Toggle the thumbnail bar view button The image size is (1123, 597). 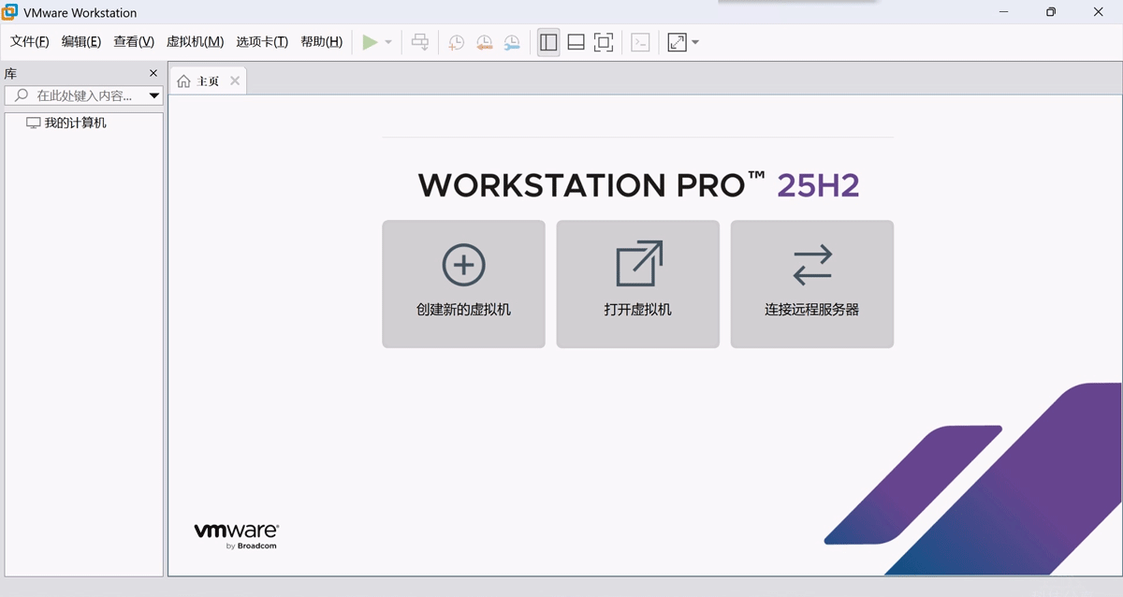(x=576, y=42)
